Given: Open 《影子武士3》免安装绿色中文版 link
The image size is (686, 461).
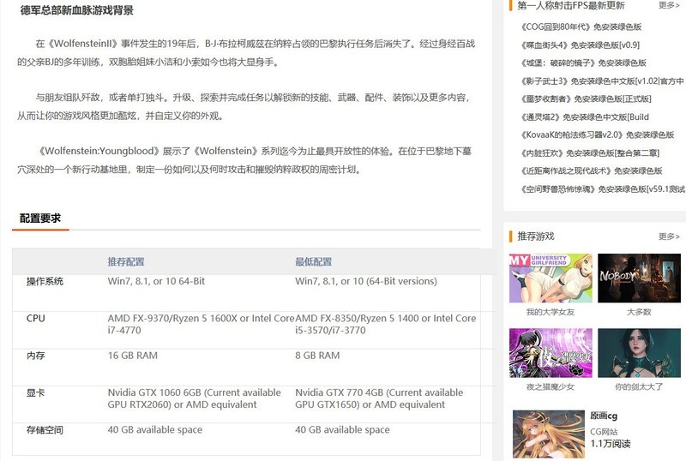Looking at the screenshot, I should tap(602, 81).
